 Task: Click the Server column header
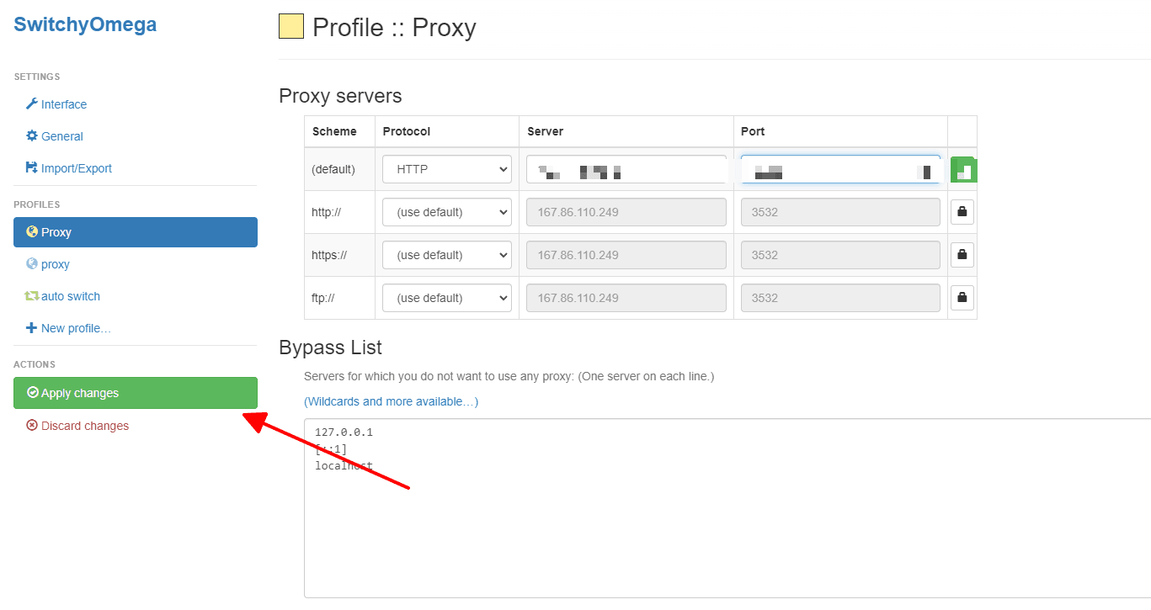545,131
